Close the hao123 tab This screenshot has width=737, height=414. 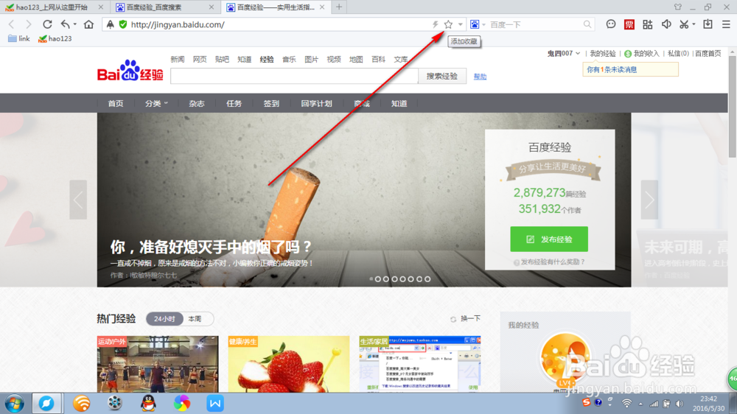click(x=100, y=7)
